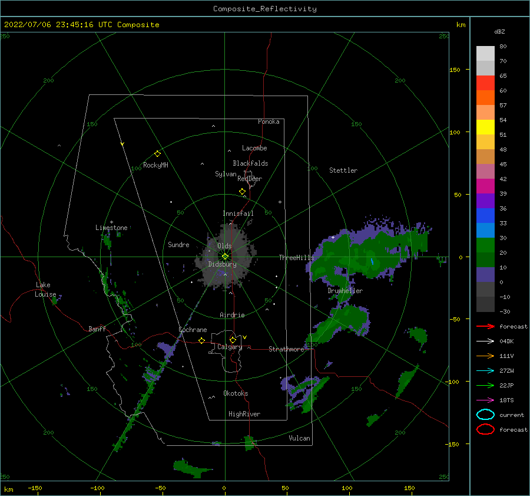Select the red forecast ellipse icon
This screenshot has width=530, height=496.
(x=485, y=429)
